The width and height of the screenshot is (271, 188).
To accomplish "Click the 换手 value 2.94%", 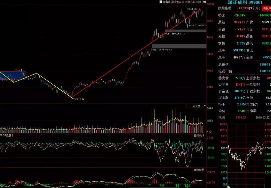I will [x=241, y=104].
